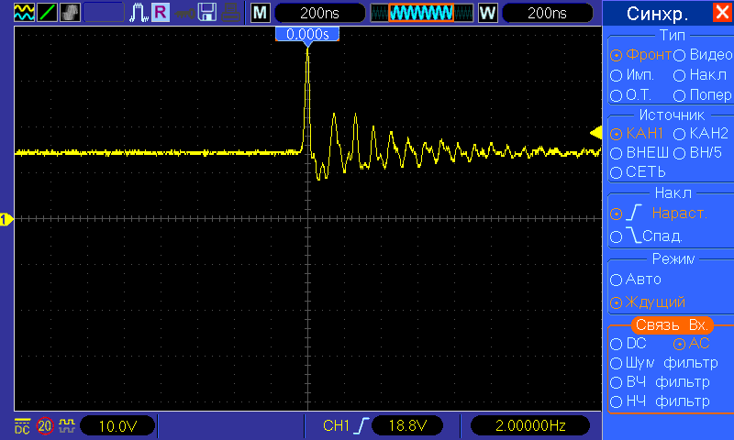Click the square wave icon in status bar
Screen dimensions: 734x440
pos(67,425)
